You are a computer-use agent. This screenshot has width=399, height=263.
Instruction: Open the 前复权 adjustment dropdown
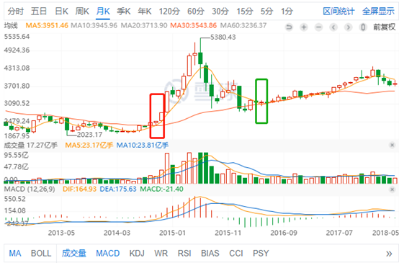(385, 27)
